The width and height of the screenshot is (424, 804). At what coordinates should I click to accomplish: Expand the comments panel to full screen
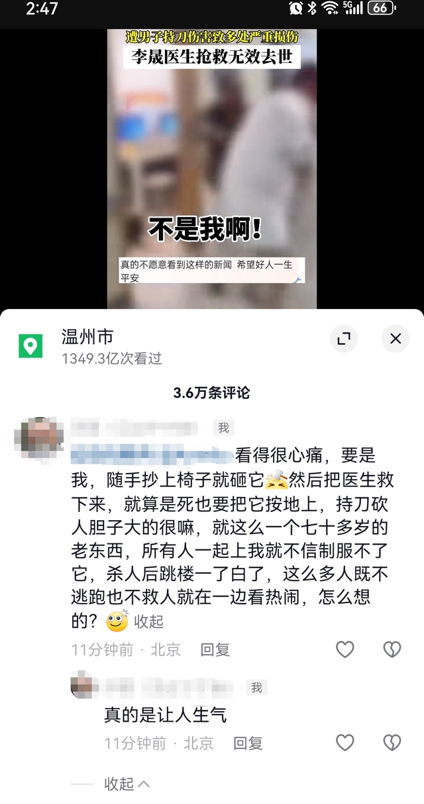(x=343, y=339)
